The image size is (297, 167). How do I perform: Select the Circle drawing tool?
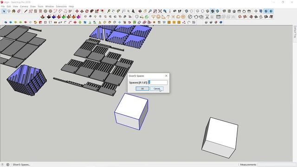(45, 11)
